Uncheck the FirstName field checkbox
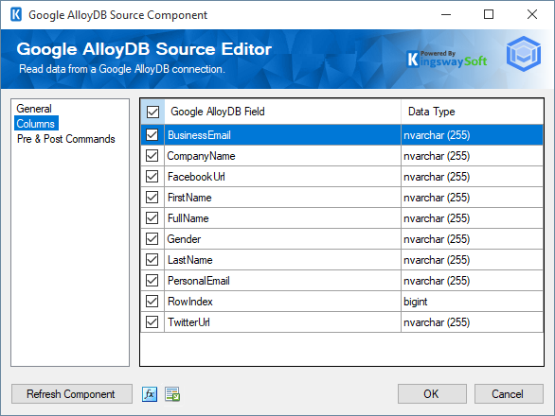This screenshot has height=416, width=555. (152, 198)
